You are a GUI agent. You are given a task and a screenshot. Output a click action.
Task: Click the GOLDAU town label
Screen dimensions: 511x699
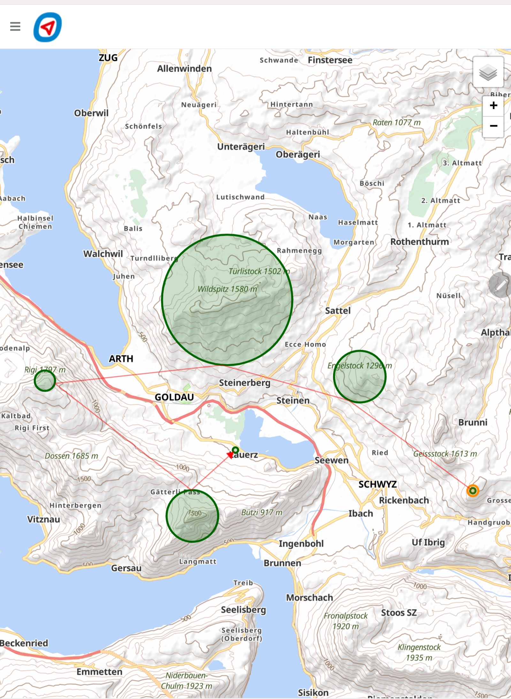(x=174, y=397)
